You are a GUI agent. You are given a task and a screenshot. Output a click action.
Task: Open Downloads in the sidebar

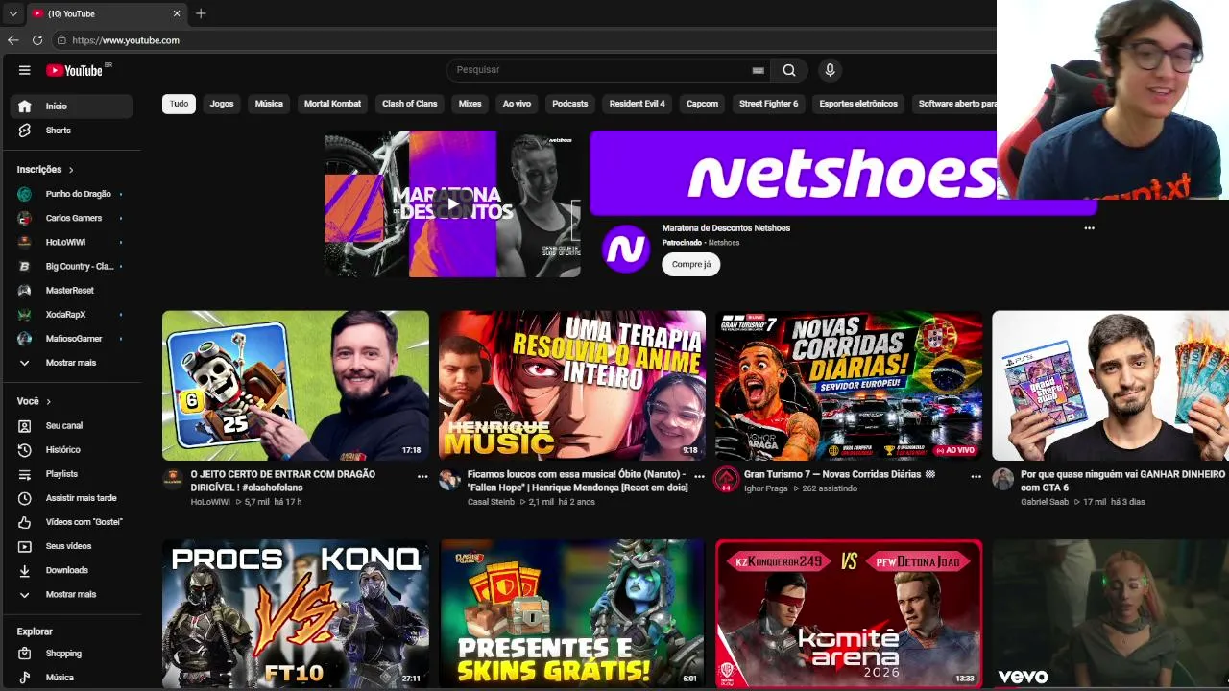(71, 570)
